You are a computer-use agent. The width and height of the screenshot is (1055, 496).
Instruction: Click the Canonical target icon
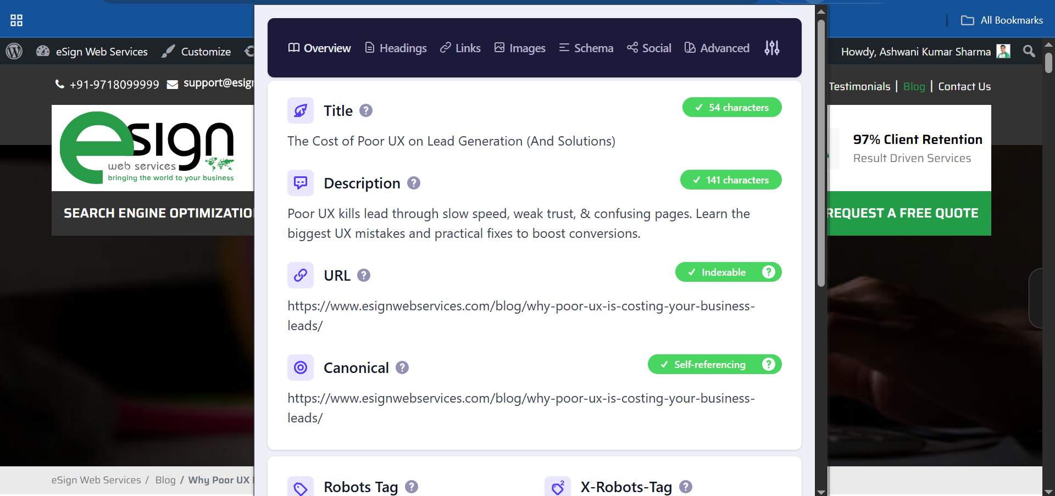click(301, 367)
